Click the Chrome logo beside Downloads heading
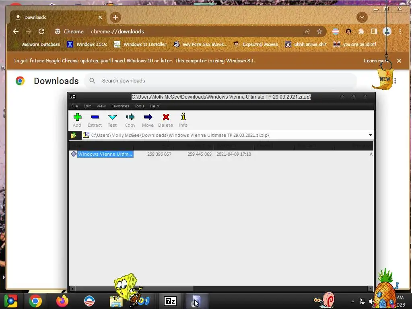This screenshot has height=309, width=412. pyautogui.click(x=20, y=81)
